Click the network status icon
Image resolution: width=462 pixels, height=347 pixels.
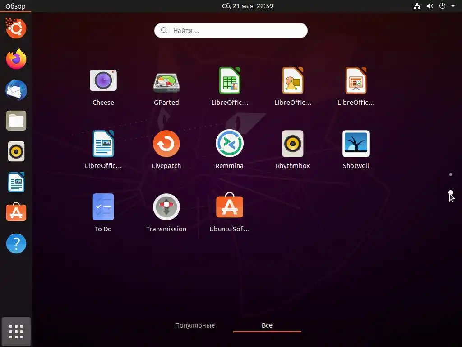click(x=417, y=6)
